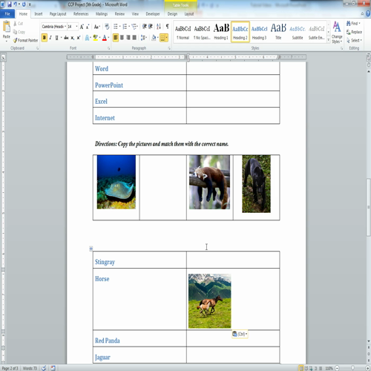
Task: Open the font name combo box
Action: [54, 27]
